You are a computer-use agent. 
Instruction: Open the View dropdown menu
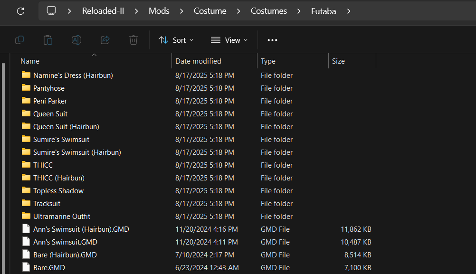coord(229,40)
